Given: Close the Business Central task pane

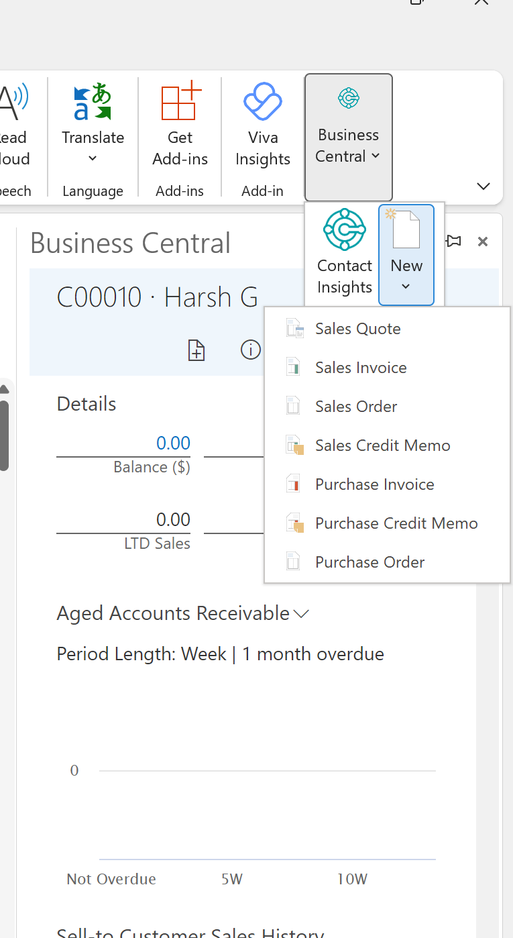Looking at the screenshot, I should tap(482, 242).
